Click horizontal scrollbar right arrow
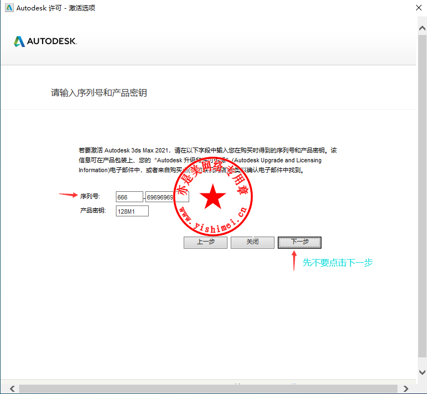This screenshot has height=394, width=427. coord(406,389)
